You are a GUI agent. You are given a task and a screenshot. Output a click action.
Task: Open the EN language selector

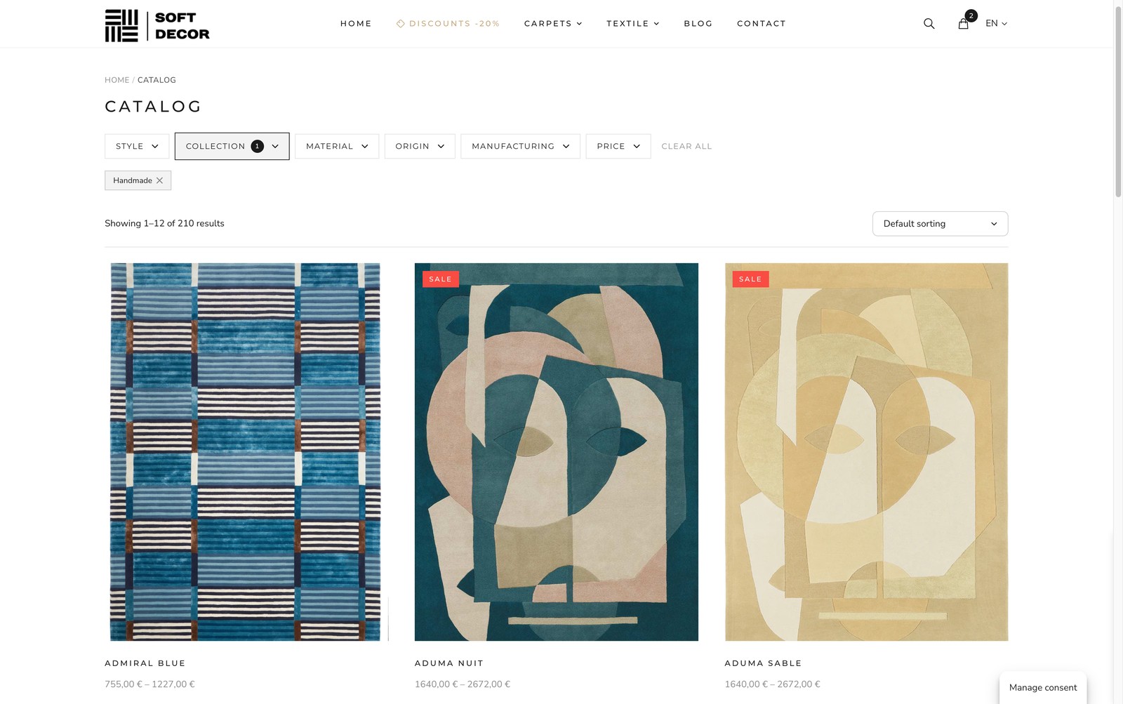coord(996,23)
